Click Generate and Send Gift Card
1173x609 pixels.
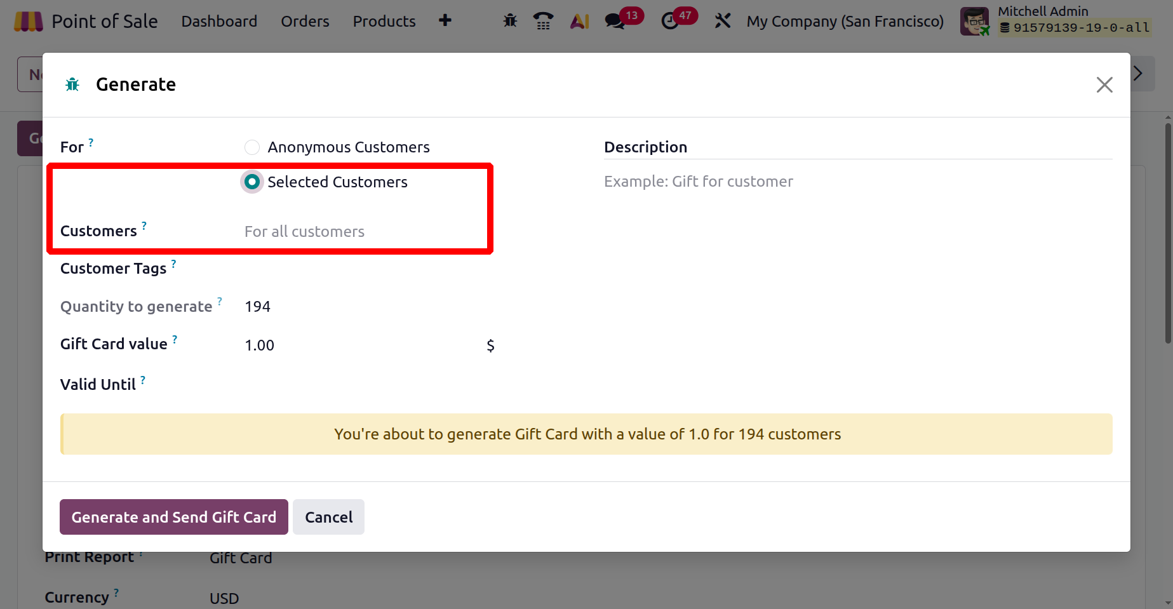tap(173, 517)
